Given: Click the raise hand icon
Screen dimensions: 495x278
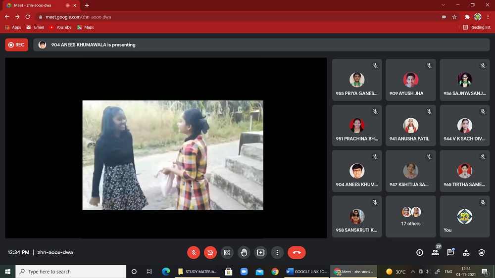Looking at the screenshot, I should [244, 252].
